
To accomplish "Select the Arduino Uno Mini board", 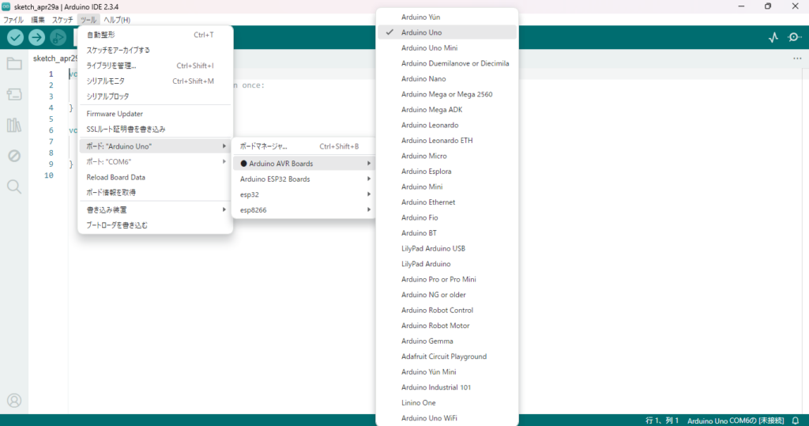I will pyautogui.click(x=447, y=47).
